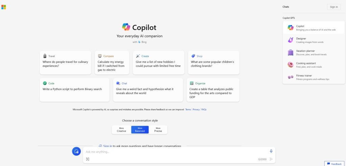Viewport: 346px width, 166px height.
Task: Click the Microsoft logo icon
Action: point(4,7)
